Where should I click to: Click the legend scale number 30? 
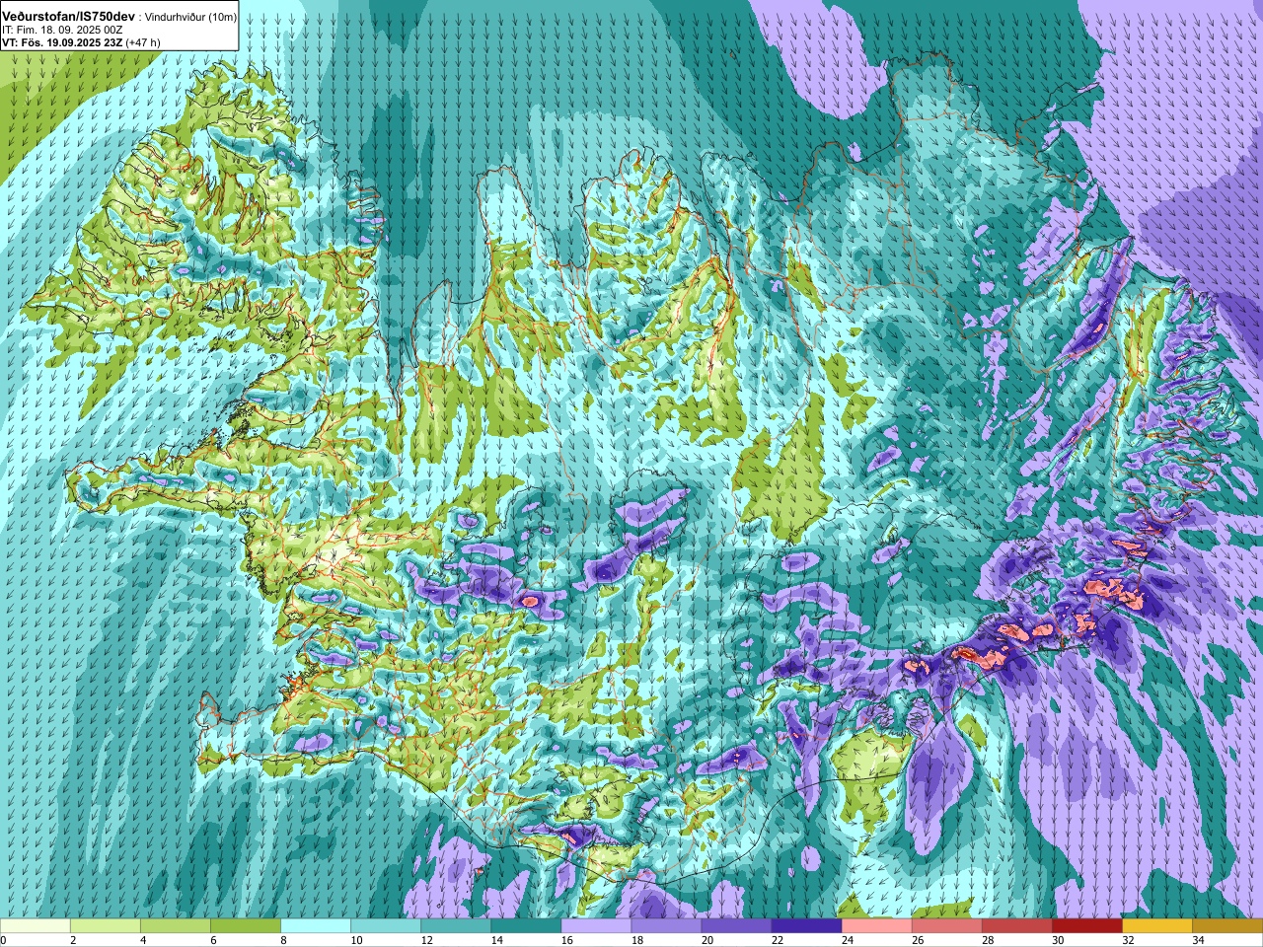tap(1057, 940)
